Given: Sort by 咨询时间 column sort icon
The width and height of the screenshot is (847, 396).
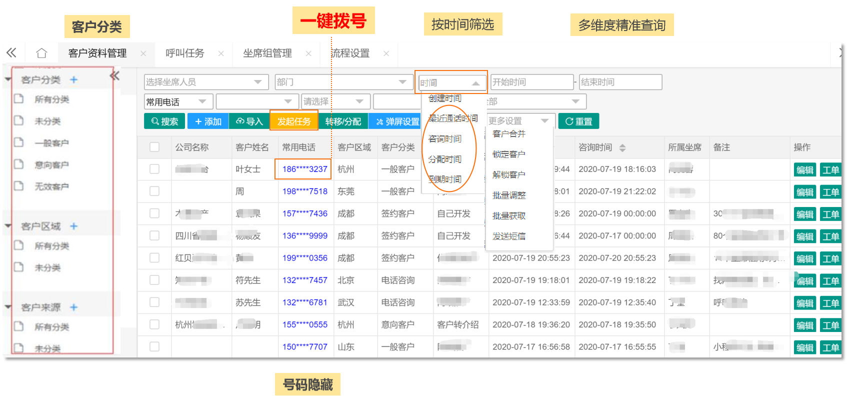Looking at the screenshot, I should click(x=622, y=148).
